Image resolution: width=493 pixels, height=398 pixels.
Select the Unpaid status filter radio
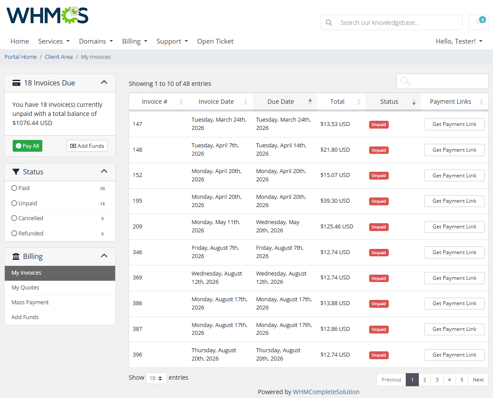pyautogui.click(x=14, y=203)
